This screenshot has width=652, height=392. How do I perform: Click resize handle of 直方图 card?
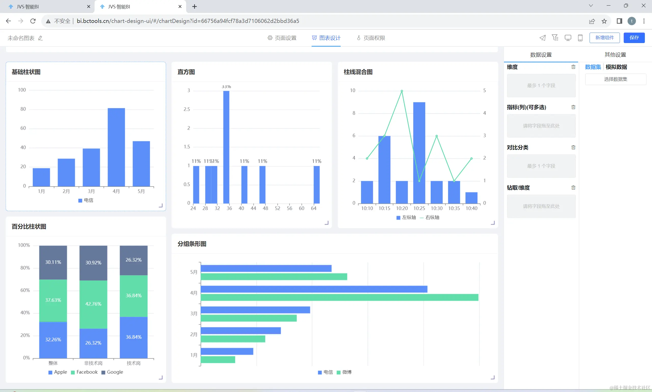click(327, 223)
